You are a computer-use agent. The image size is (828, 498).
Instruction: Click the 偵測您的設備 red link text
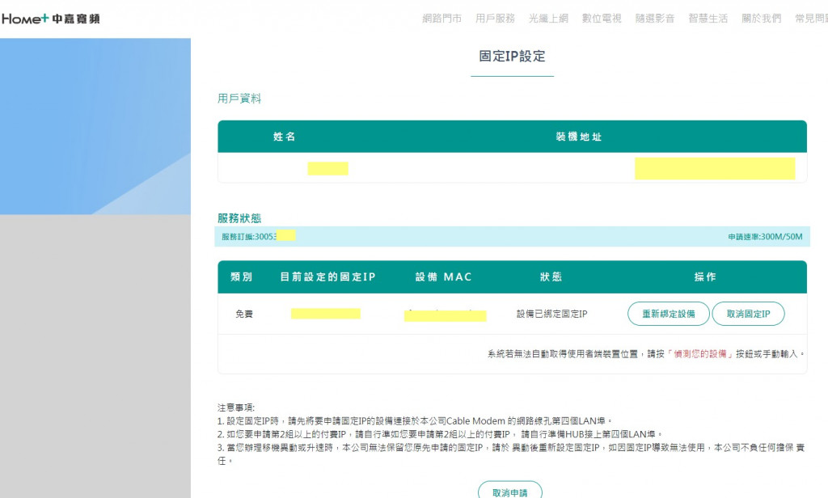(700, 354)
